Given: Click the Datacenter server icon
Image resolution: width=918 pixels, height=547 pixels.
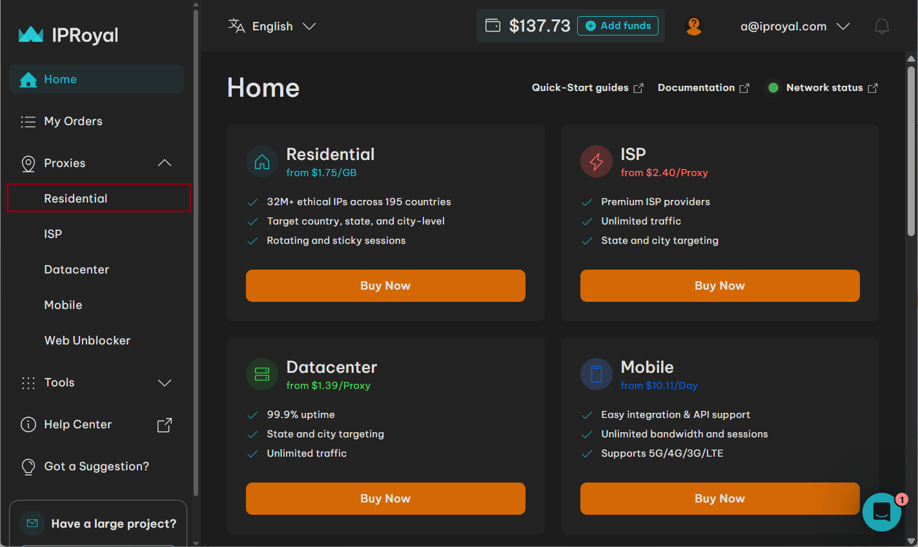Looking at the screenshot, I should pos(262,374).
